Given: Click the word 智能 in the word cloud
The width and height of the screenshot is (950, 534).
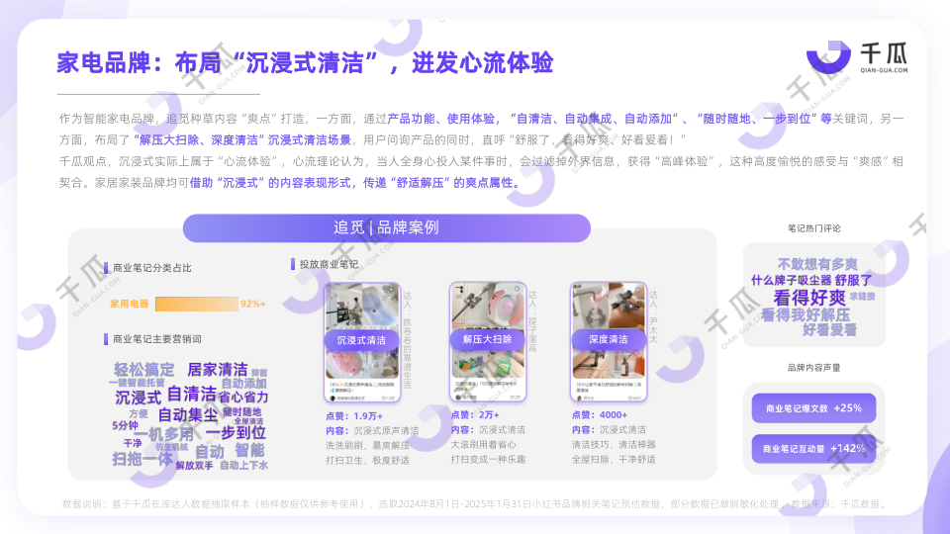Looking at the screenshot, I should [249, 450].
